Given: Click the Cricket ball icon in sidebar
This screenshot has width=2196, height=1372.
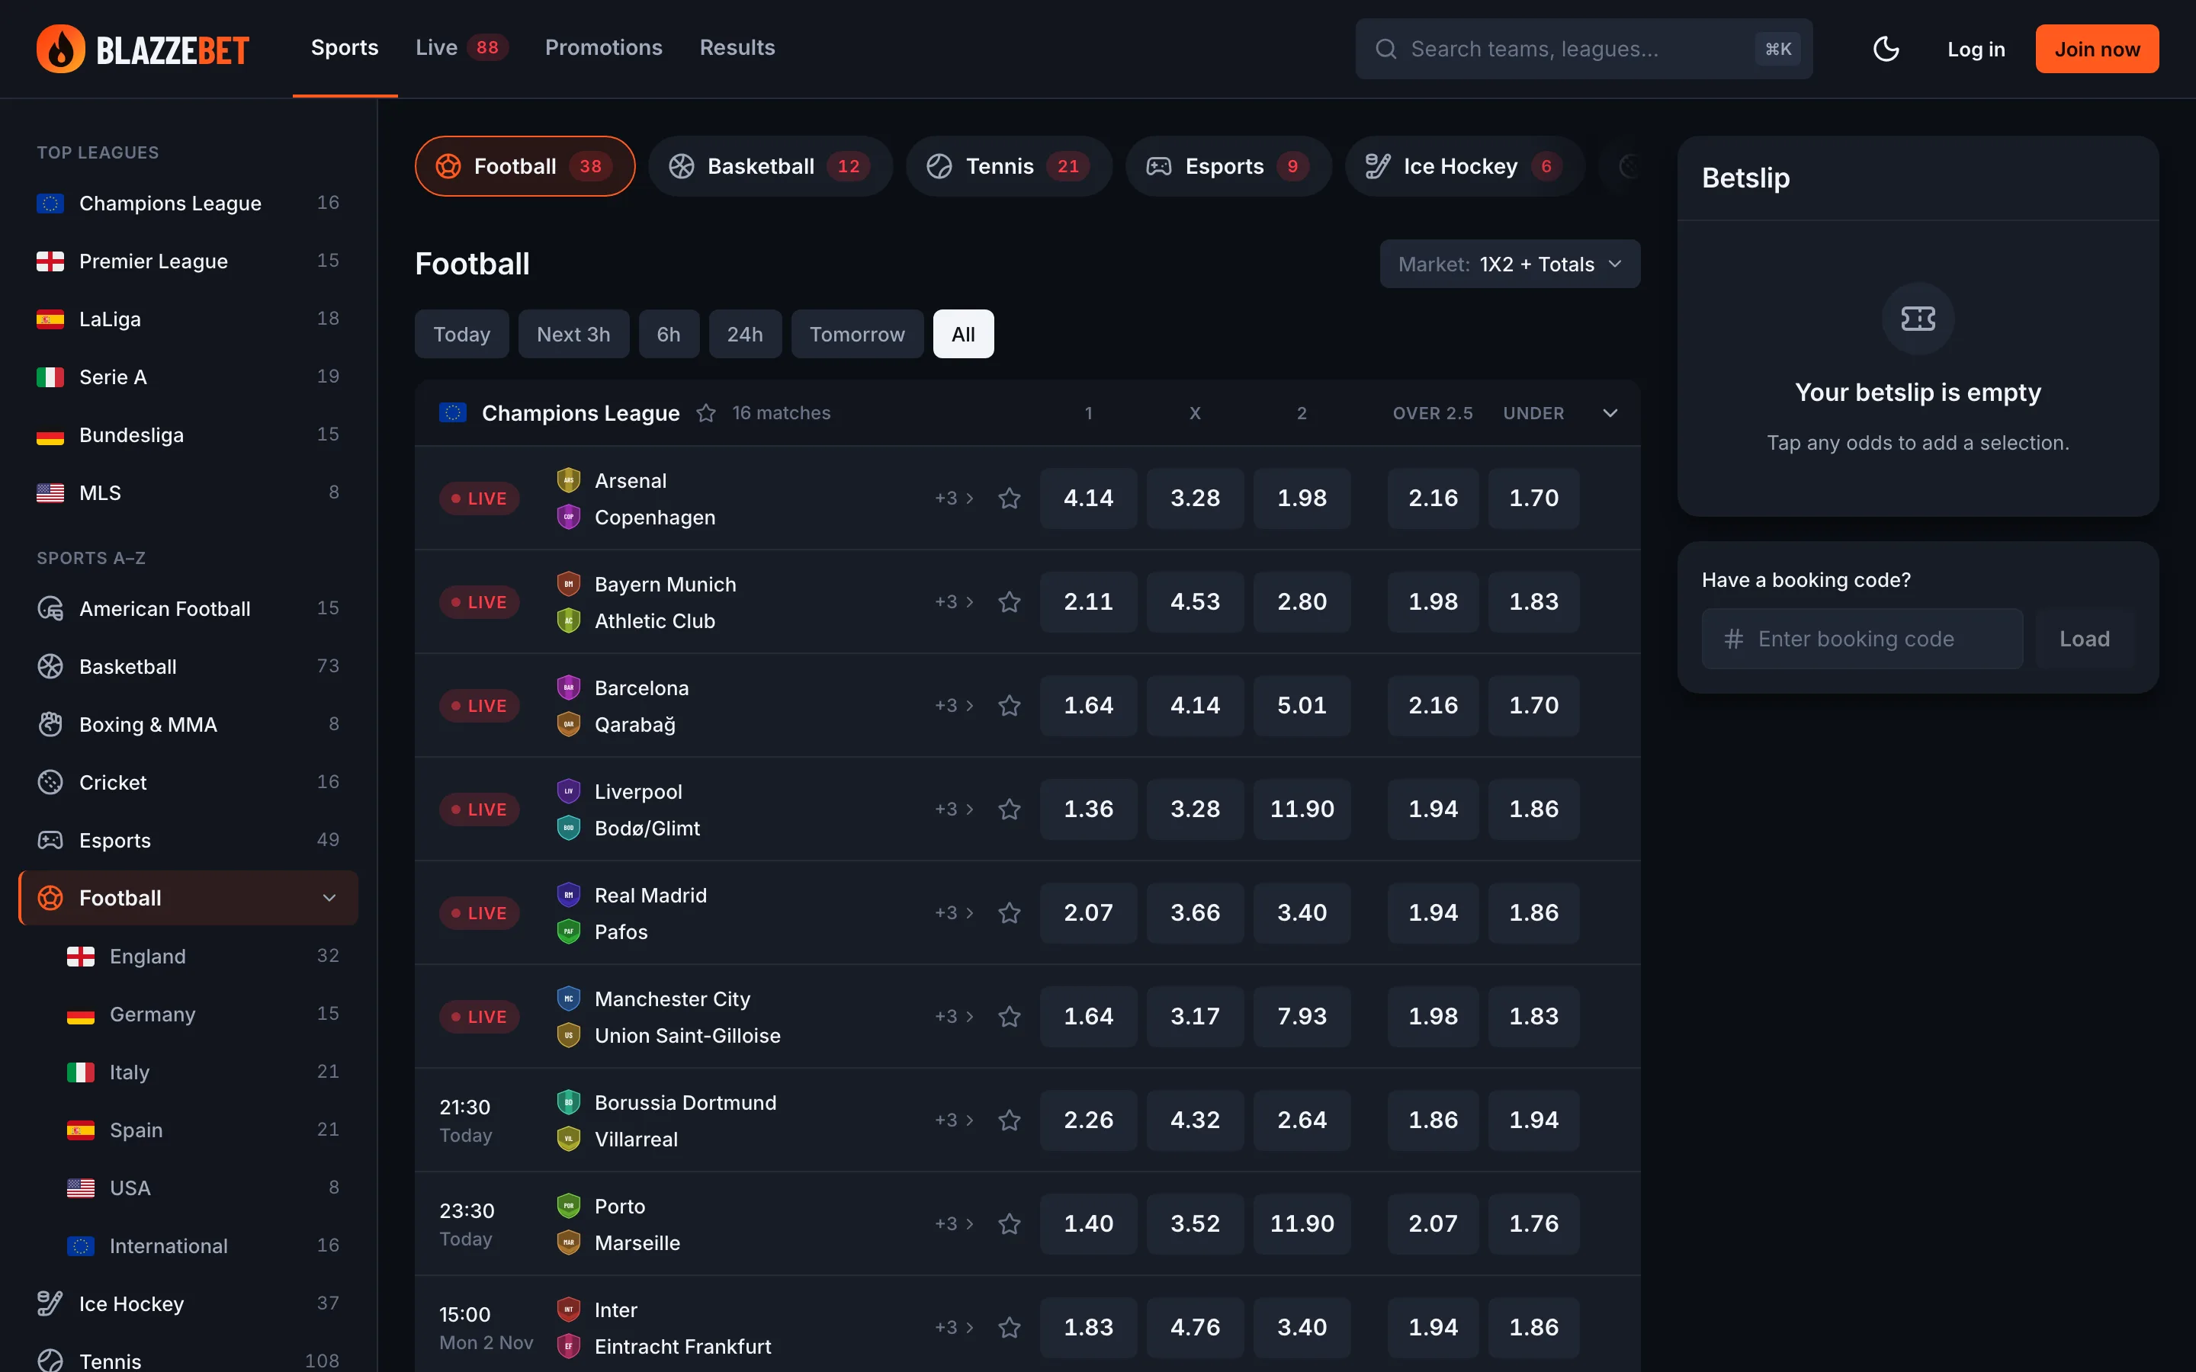Looking at the screenshot, I should point(51,782).
